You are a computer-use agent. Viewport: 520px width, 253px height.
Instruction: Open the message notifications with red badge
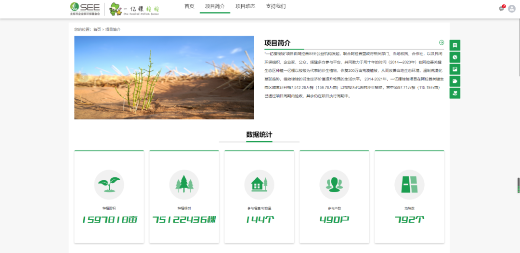(502, 9)
